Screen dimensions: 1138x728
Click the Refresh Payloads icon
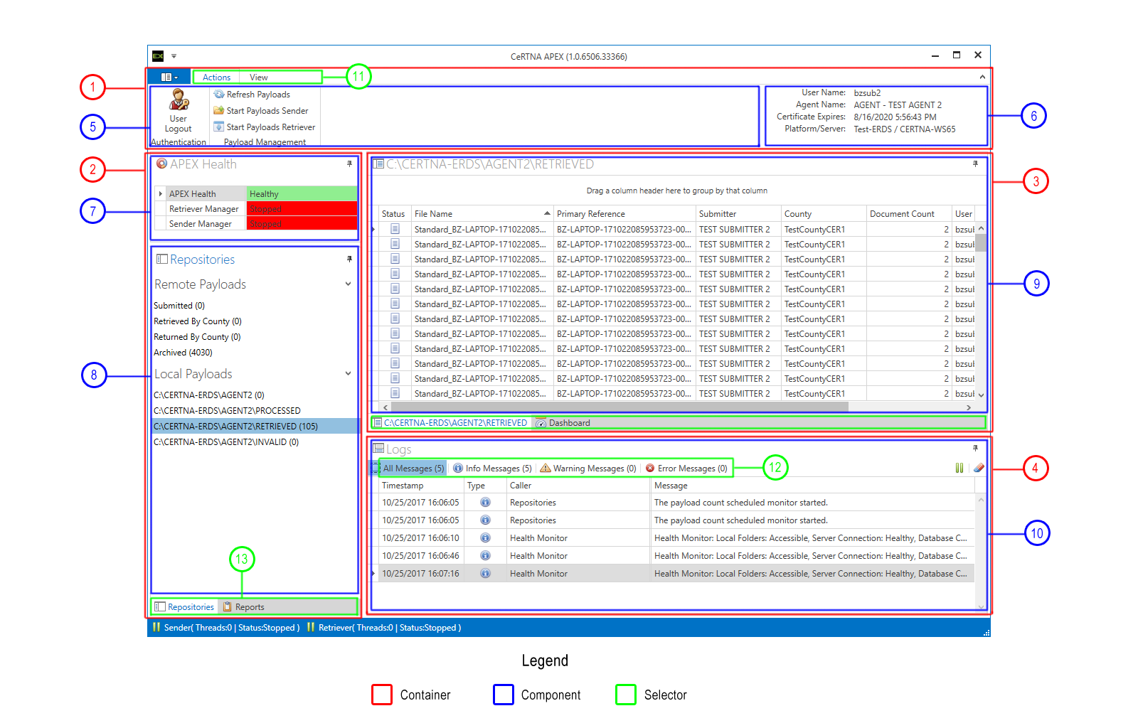(x=219, y=95)
